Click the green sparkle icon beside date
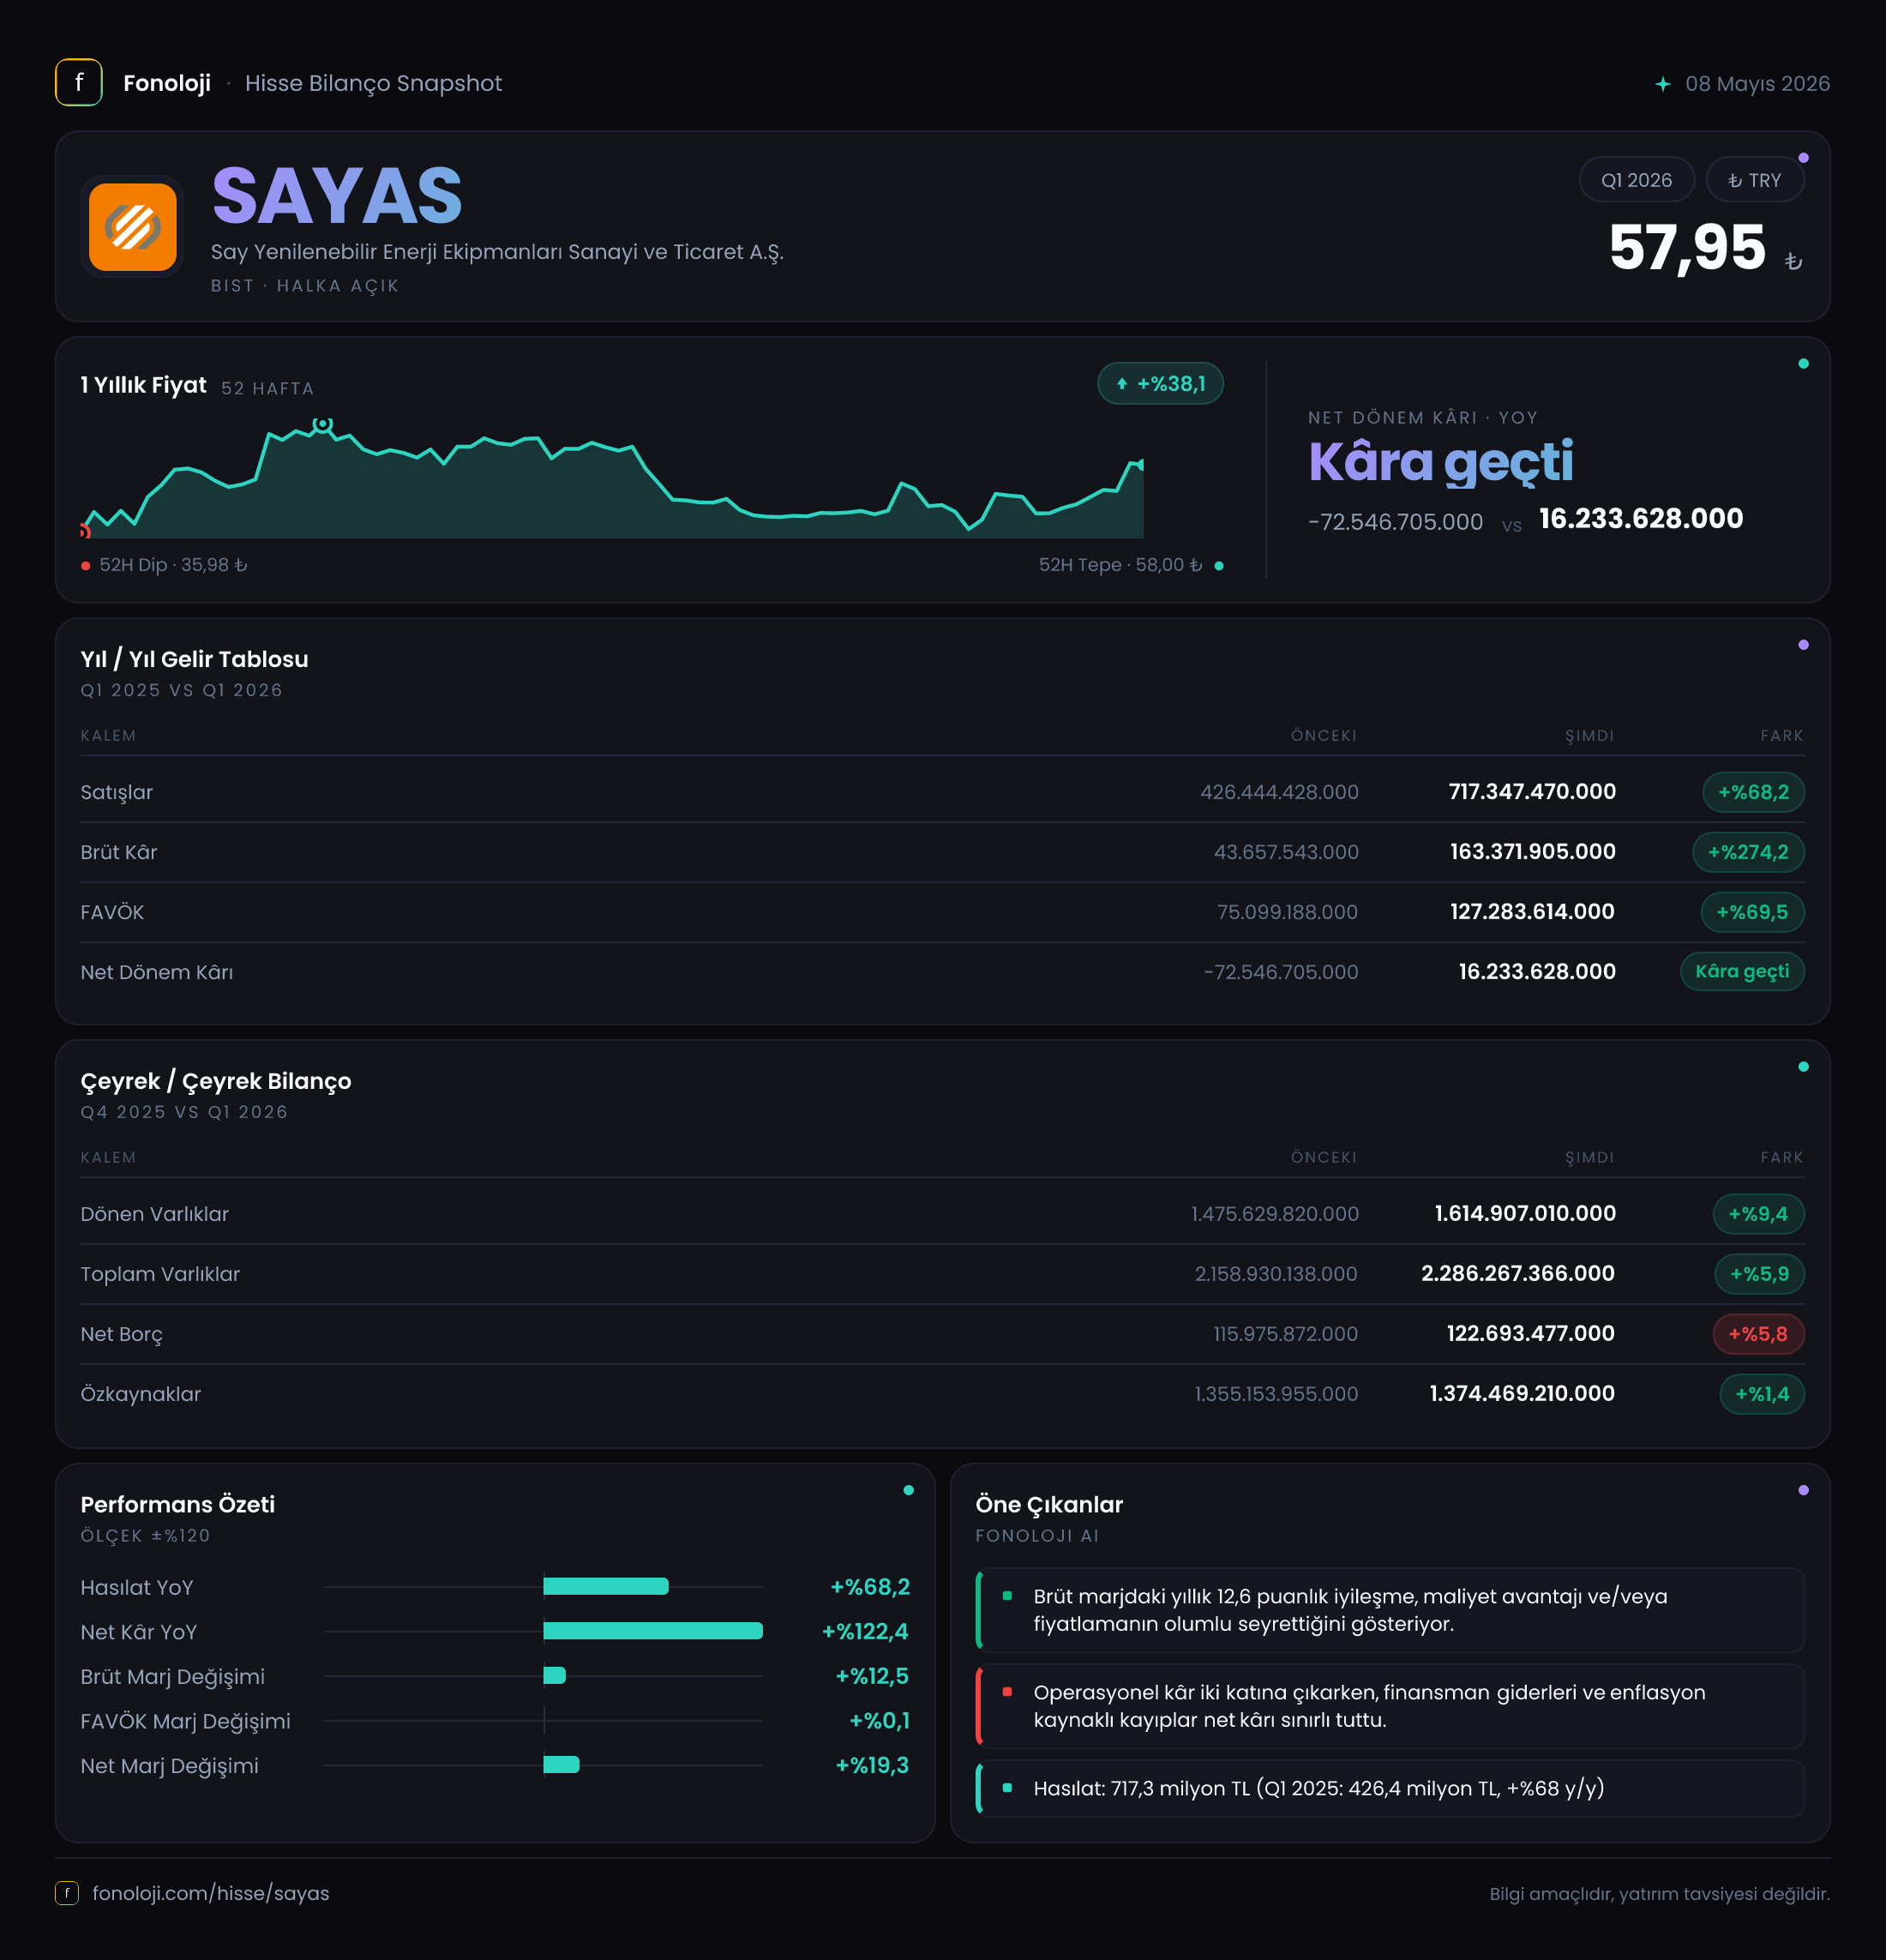Image resolution: width=1886 pixels, height=1960 pixels. 1662,84
